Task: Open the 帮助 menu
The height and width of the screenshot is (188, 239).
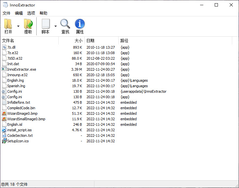Action: pos(43,13)
